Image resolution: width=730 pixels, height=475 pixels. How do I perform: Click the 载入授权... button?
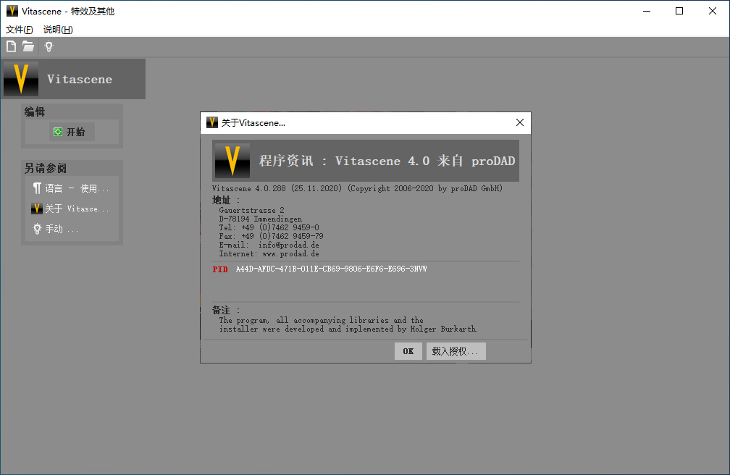tap(456, 351)
